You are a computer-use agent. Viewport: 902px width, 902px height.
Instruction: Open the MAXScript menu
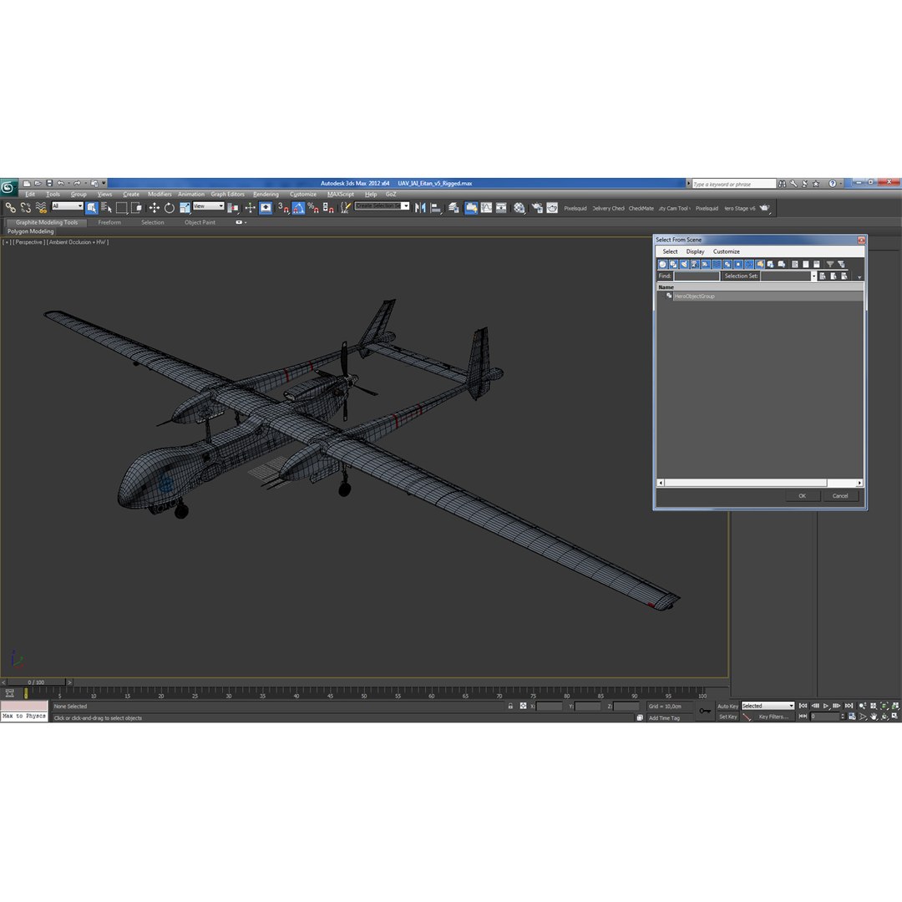(341, 195)
